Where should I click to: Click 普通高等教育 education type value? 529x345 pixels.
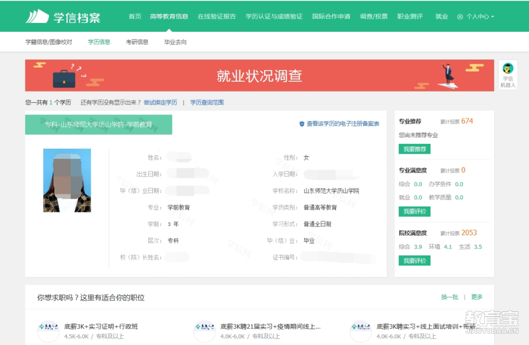(x=320, y=207)
